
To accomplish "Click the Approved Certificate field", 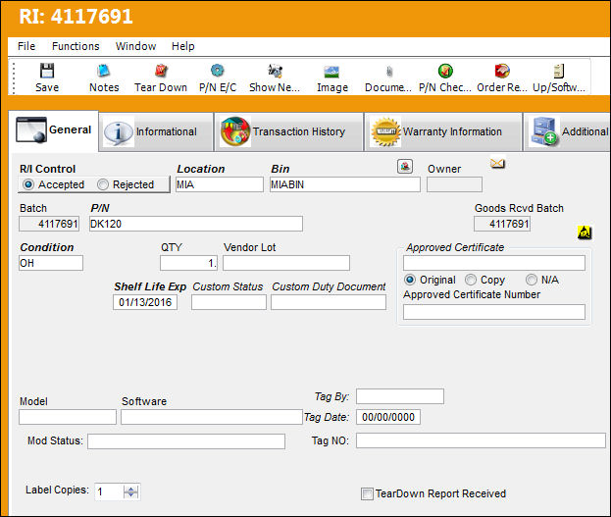I will (x=494, y=263).
